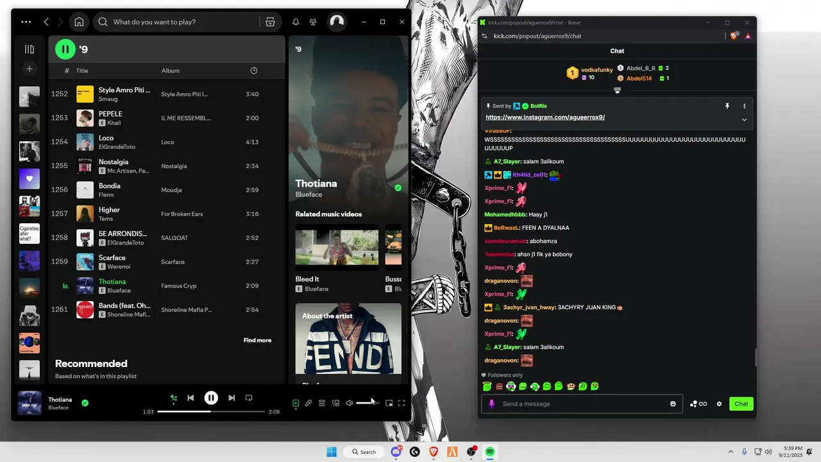This screenshot has height=462, width=821.
Task: Click the Kick chat address bar URL
Action: point(537,36)
